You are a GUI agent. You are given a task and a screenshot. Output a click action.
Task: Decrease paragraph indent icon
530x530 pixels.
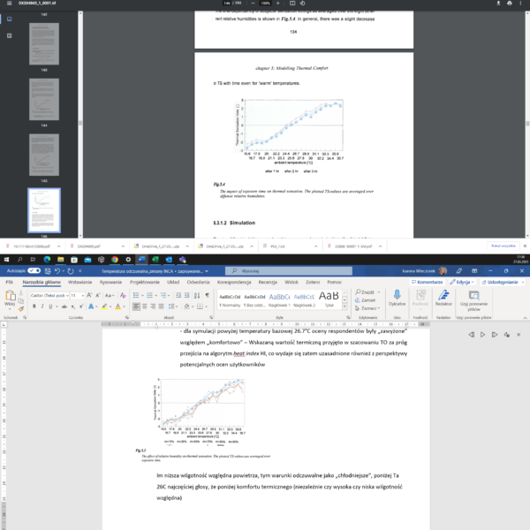pos(178,295)
